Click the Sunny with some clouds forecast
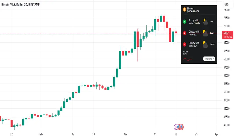 point(194,22)
